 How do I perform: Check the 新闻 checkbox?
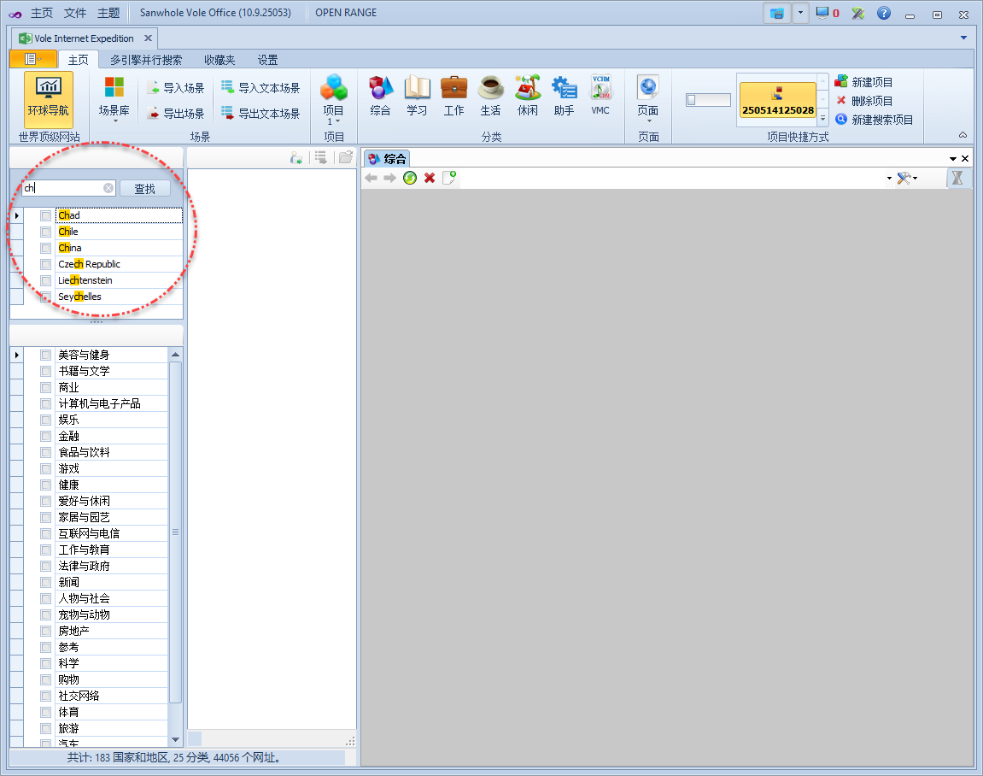pos(46,582)
